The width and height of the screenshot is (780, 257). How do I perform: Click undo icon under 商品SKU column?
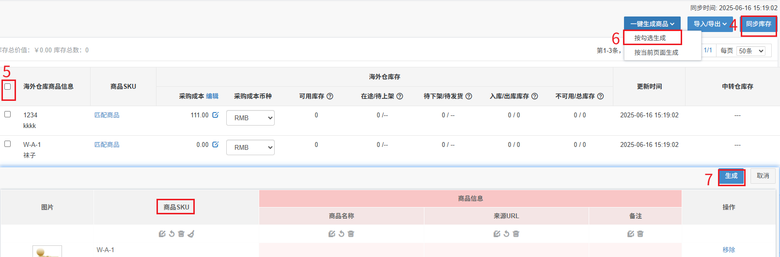[172, 234]
